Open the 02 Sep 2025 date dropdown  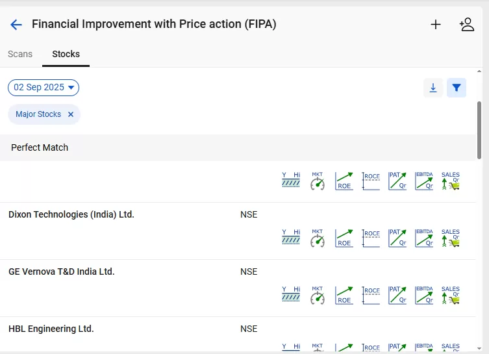click(x=44, y=87)
